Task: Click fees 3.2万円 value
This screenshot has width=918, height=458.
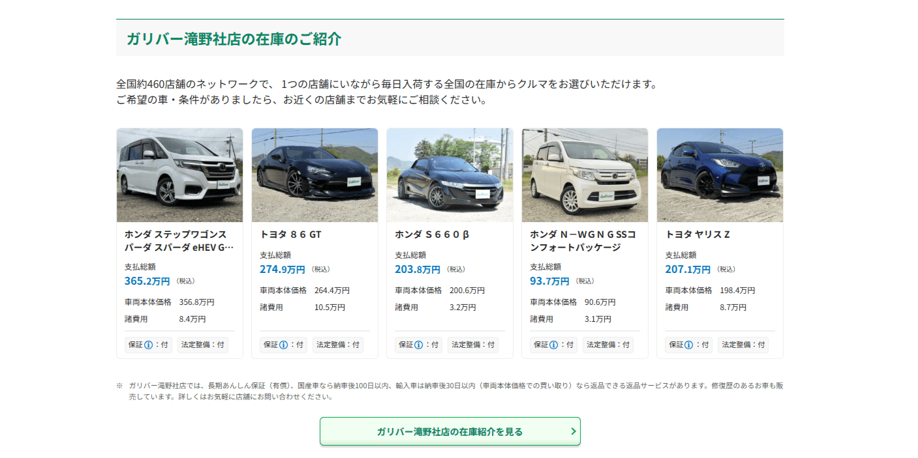Action: [x=463, y=308]
